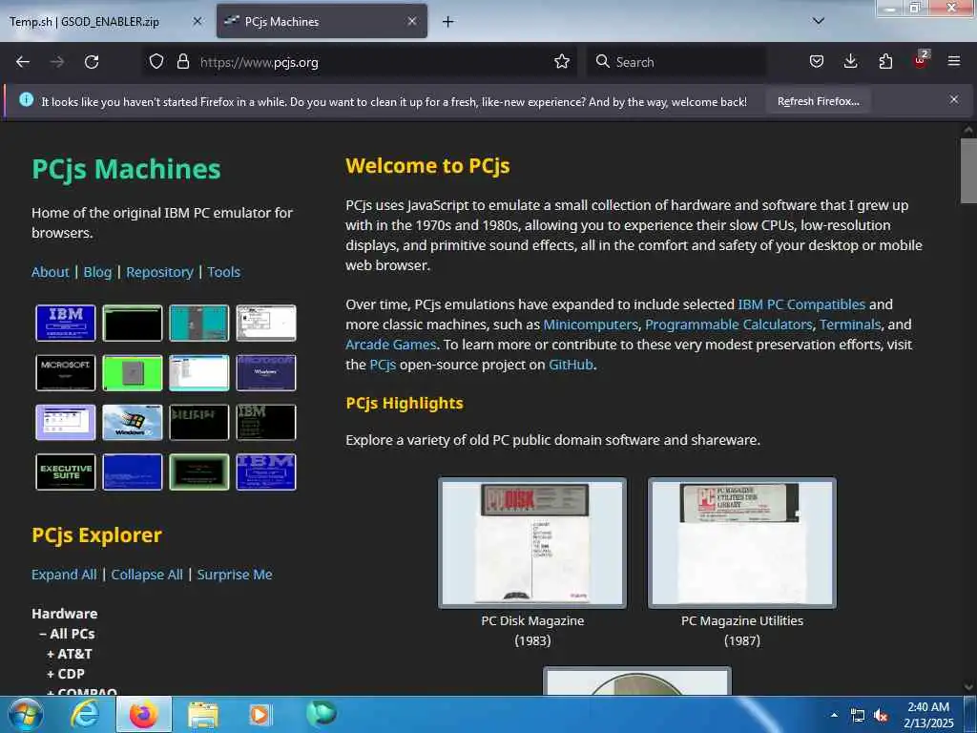Screen dimensions: 977x733
Task: Click the muted volume tray icon
Action: [x=881, y=716]
